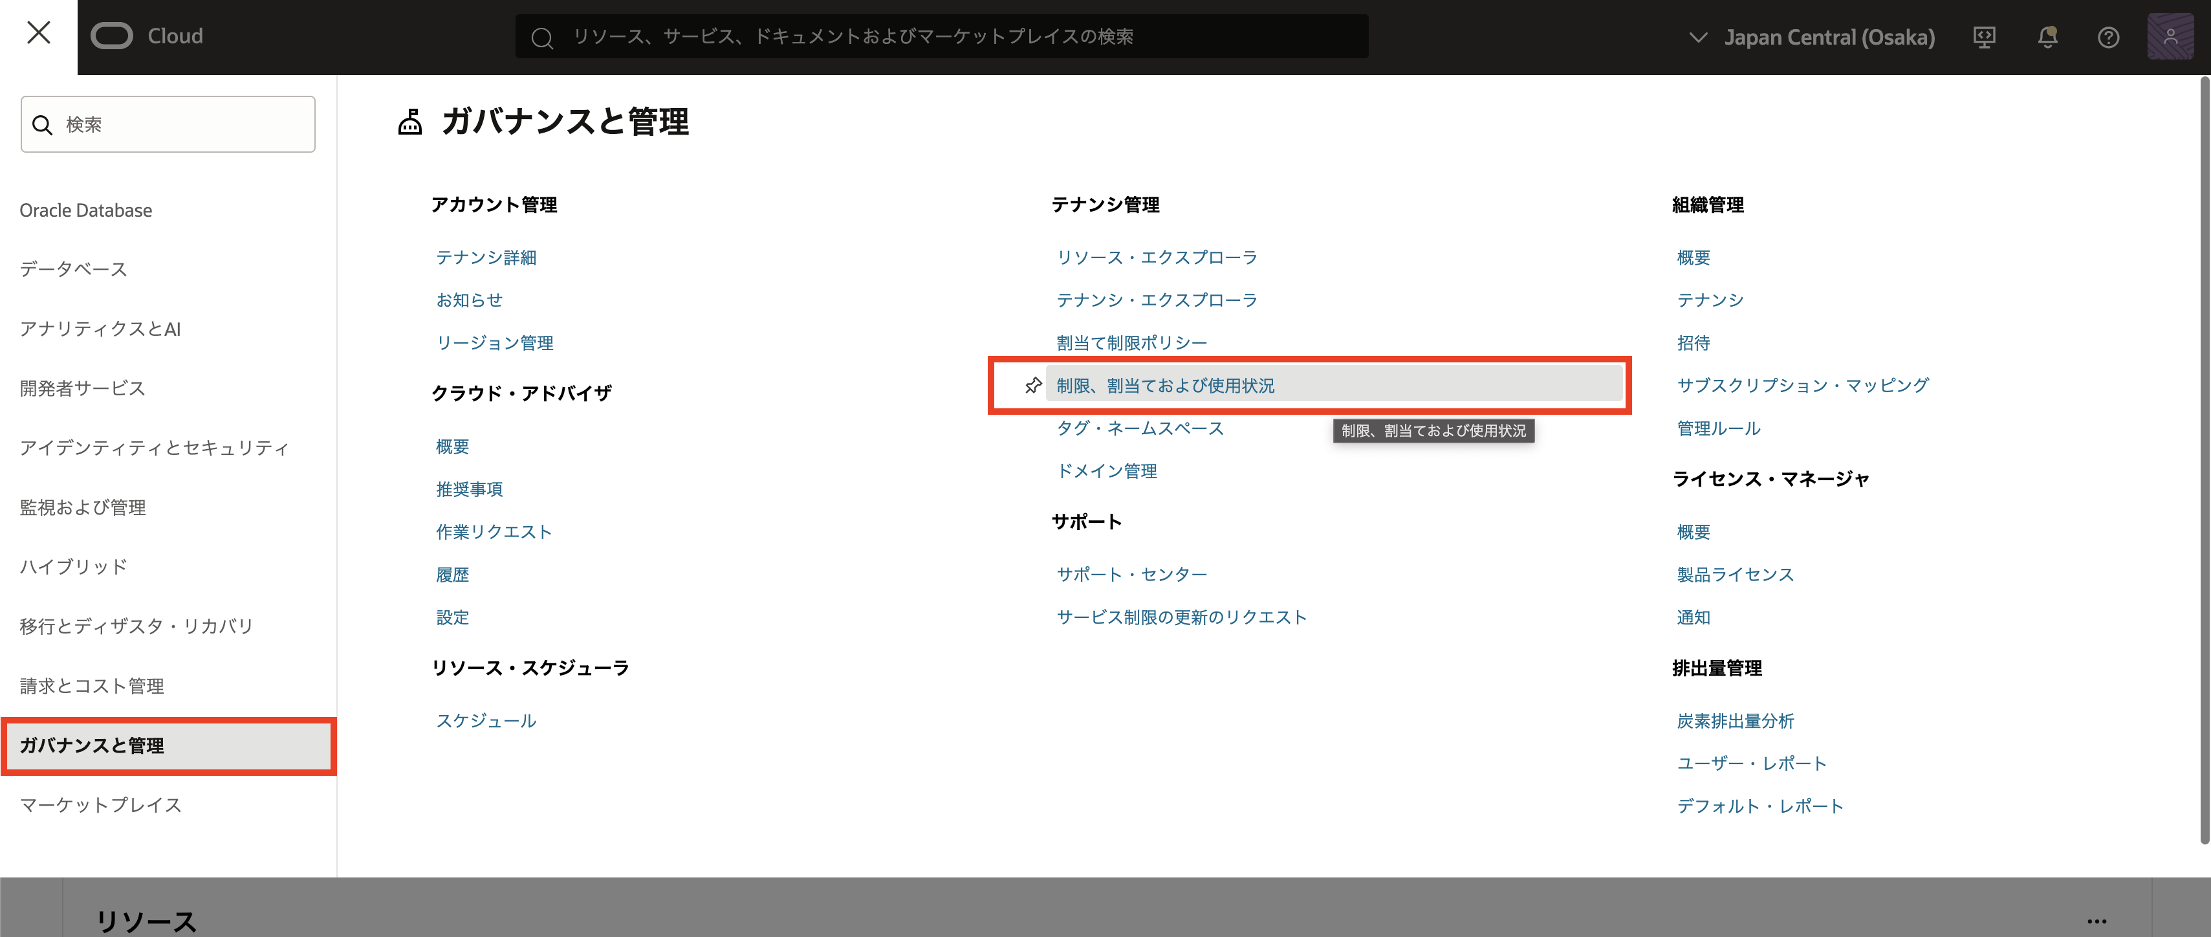
Task: Open the Cloud Shell developer tools icon
Action: 1983,37
